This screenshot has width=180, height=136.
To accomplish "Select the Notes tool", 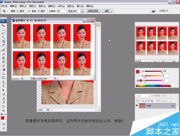I will click(3, 99).
